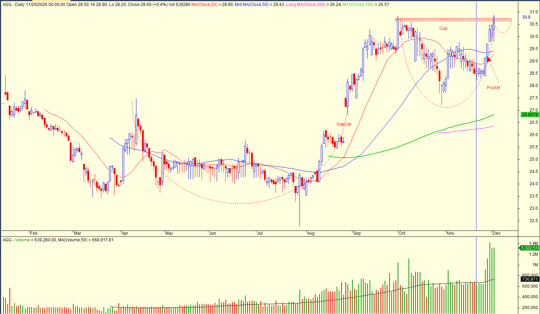The width and height of the screenshot is (540, 314).
Task: Click the tallest green volume bar
Action: point(490,277)
